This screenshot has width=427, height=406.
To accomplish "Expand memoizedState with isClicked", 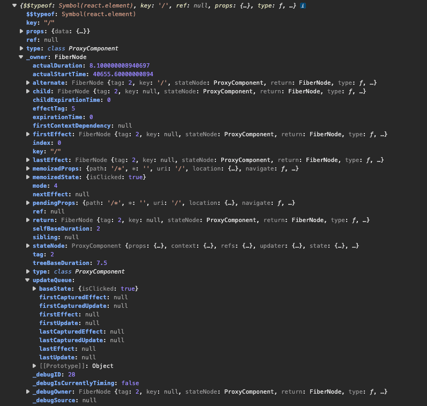I will [x=28, y=177].
